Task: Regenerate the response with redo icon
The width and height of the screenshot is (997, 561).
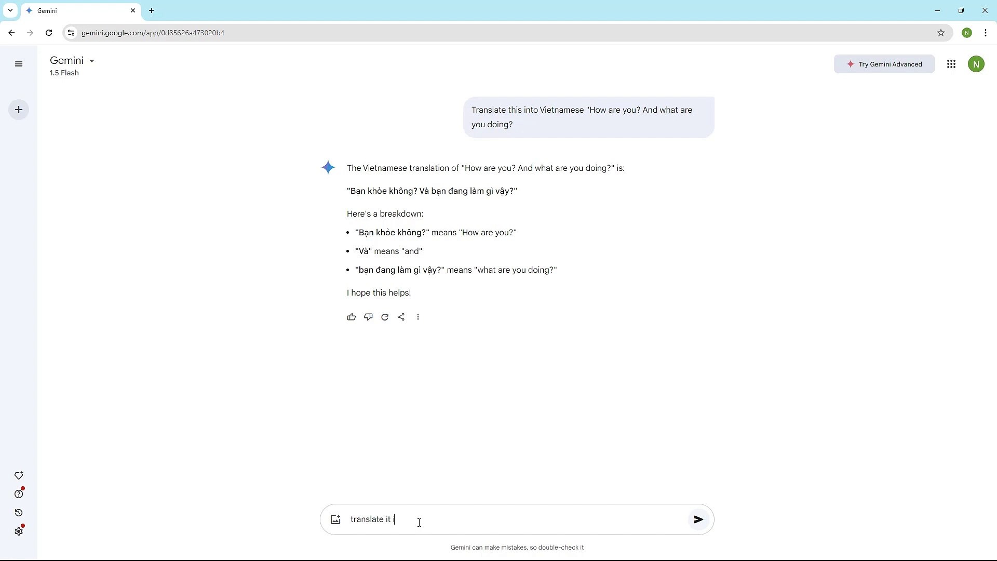Action: tap(385, 317)
